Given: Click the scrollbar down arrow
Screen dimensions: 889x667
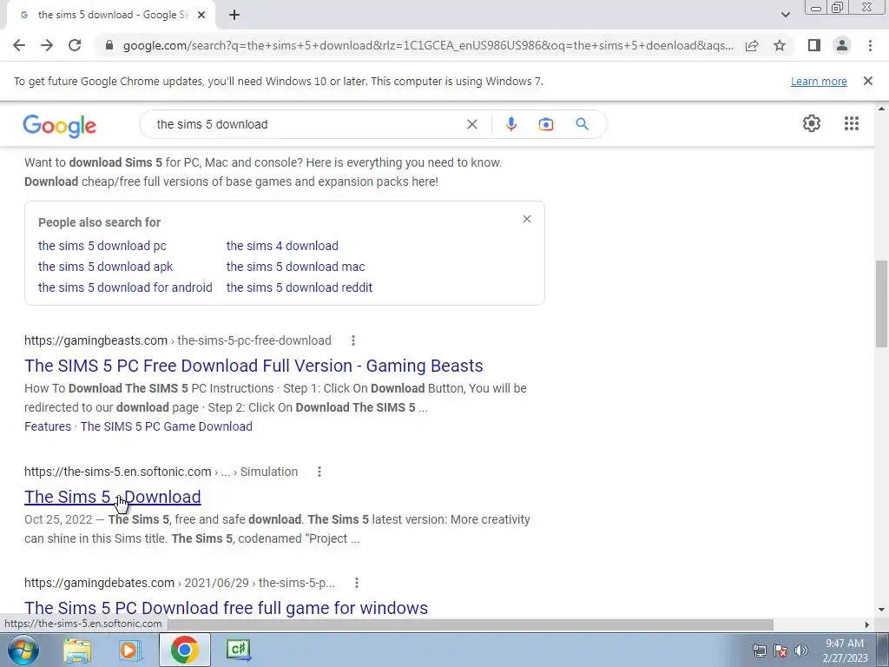Looking at the screenshot, I should (x=881, y=611).
